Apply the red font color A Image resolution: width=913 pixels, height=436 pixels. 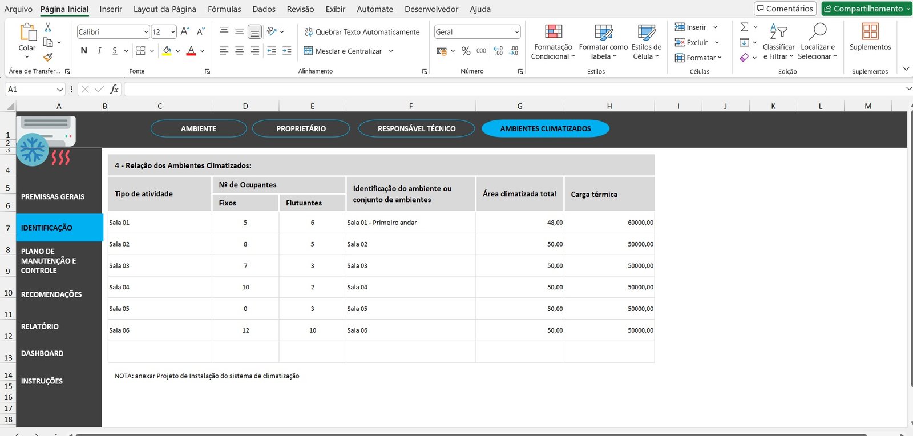[x=191, y=51]
